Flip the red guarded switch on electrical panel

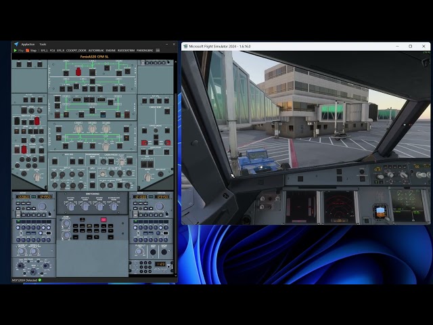click(x=78, y=72)
